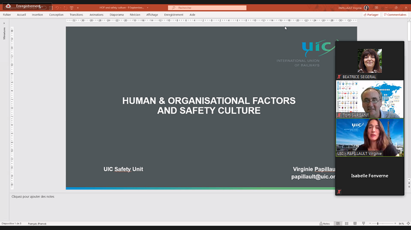Image resolution: width=411 pixels, height=230 pixels.
Task: Click the zoom in plus button
Action: tap(395, 223)
